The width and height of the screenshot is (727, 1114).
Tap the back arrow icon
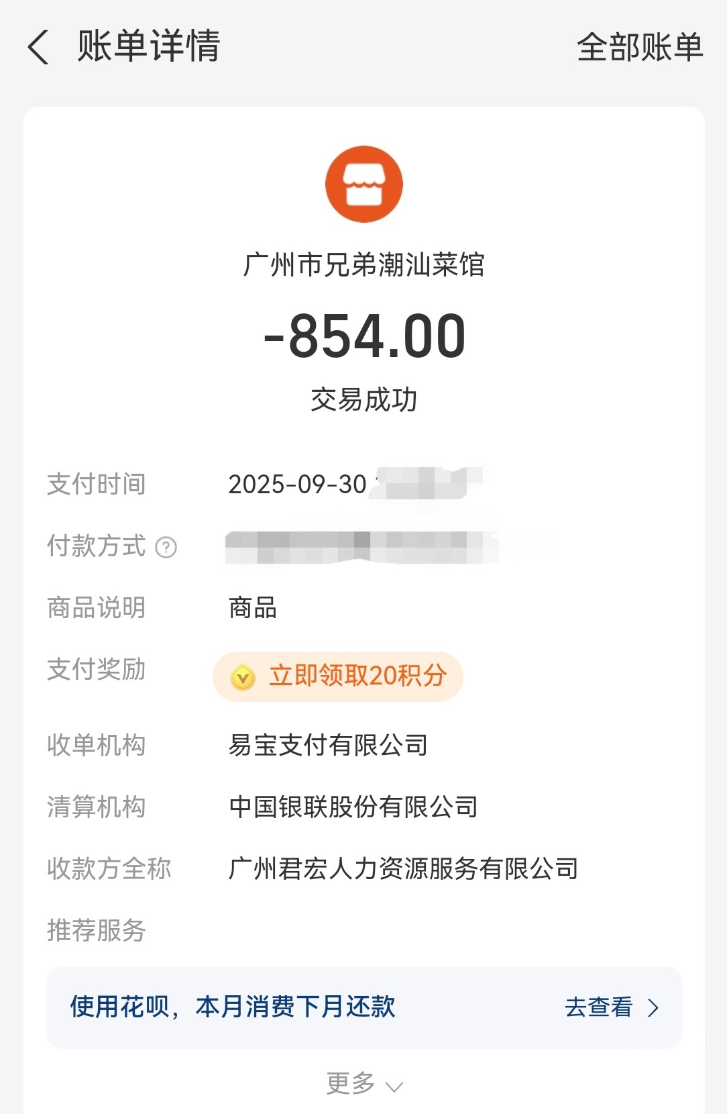point(39,47)
